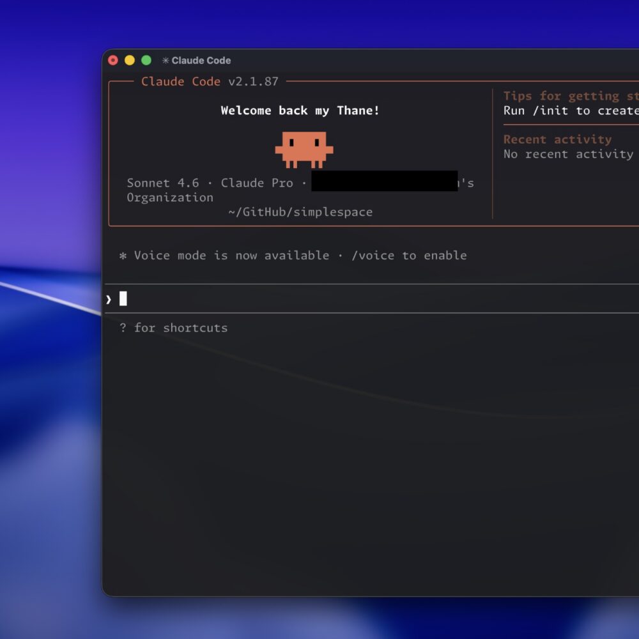Click the ~/GitHub/simplespace directory path
Screen dimensions: 639x639
click(x=300, y=212)
